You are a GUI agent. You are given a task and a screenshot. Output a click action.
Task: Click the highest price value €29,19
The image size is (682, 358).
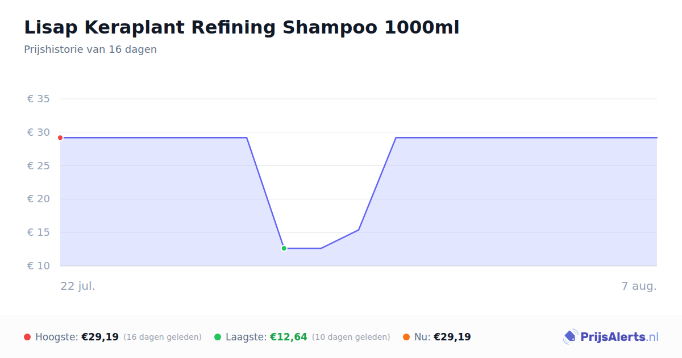[100, 337]
